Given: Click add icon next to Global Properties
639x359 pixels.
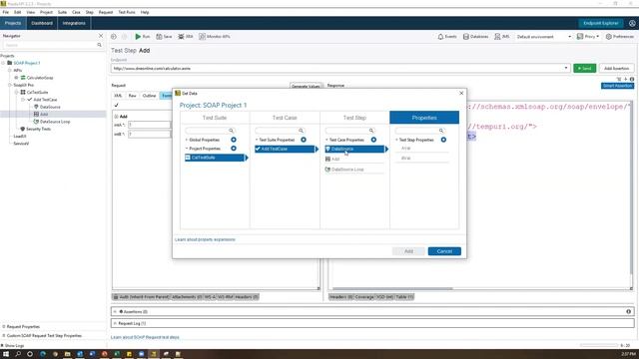Looking at the screenshot, I should (x=234, y=140).
